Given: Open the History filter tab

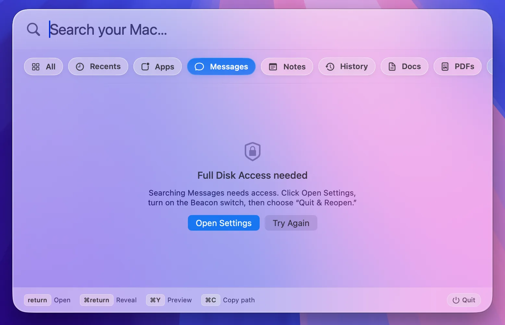Looking at the screenshot, I should click(x=347, y=66).
